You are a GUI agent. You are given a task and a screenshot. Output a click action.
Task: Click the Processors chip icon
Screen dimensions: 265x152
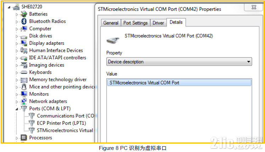[x=24, y=138]
